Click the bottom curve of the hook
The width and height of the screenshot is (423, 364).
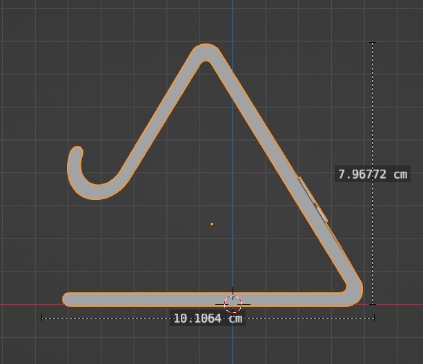point(97,192)
